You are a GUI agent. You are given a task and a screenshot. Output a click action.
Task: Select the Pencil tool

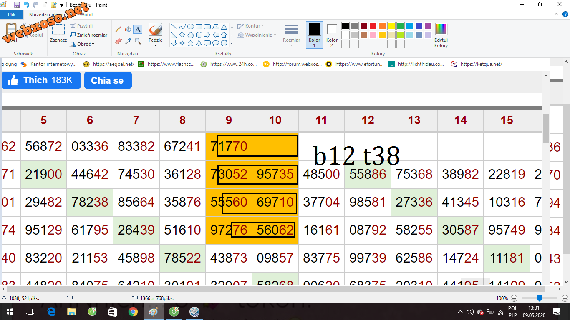[x=118, y=30]
